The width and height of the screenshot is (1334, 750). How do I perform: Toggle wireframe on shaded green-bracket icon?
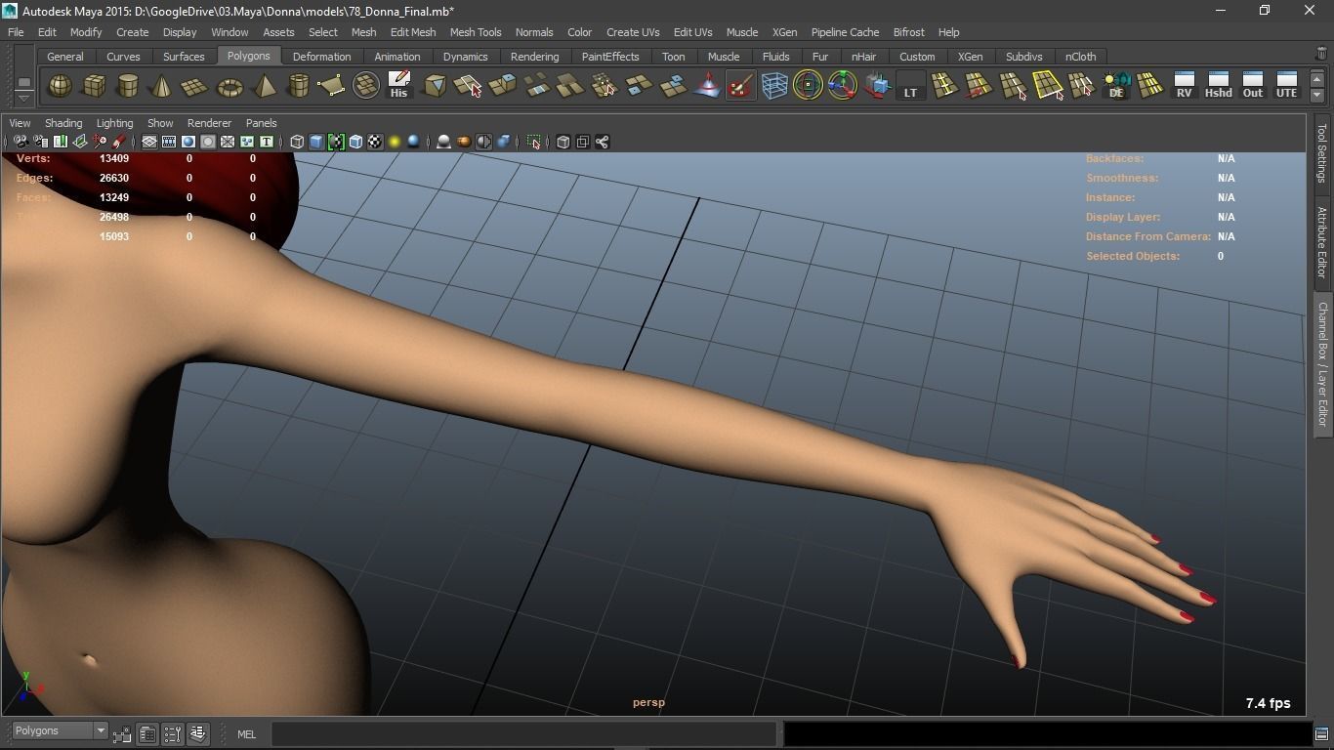(x=336, y=142)
